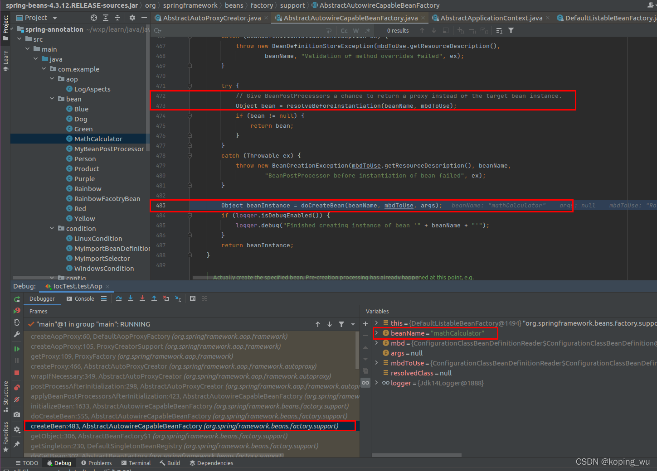The width and height of the screenshot is (657, 471).
Task: Click the Pin Tab icon in debug sidebar
Action: [17, 444]
